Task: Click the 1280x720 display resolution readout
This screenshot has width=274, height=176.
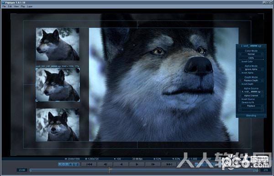Action: coord(92,159)
